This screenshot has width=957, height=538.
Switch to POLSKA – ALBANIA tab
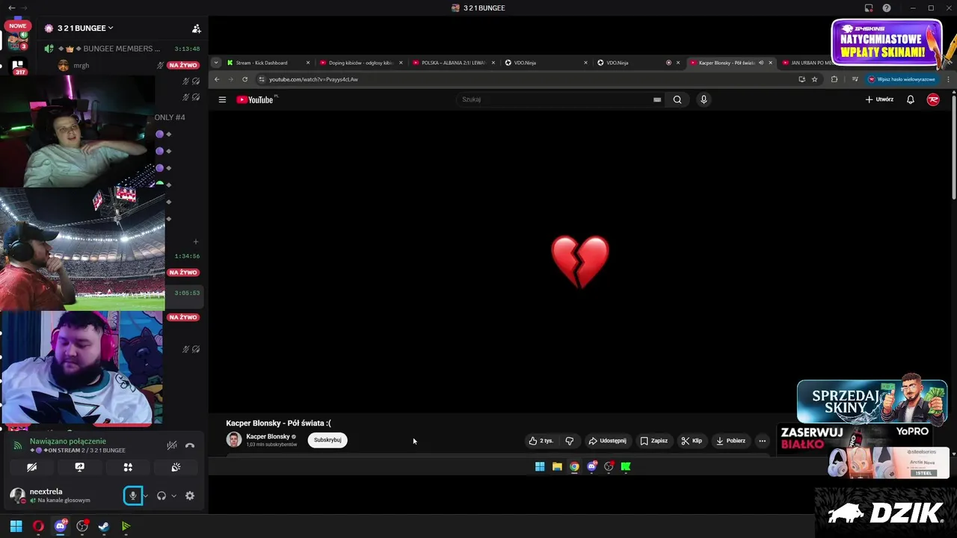coord(454,63)
